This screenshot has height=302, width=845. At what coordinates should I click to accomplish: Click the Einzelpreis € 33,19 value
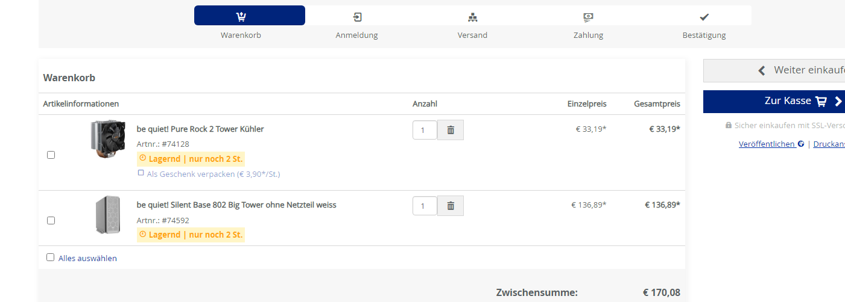591,129
